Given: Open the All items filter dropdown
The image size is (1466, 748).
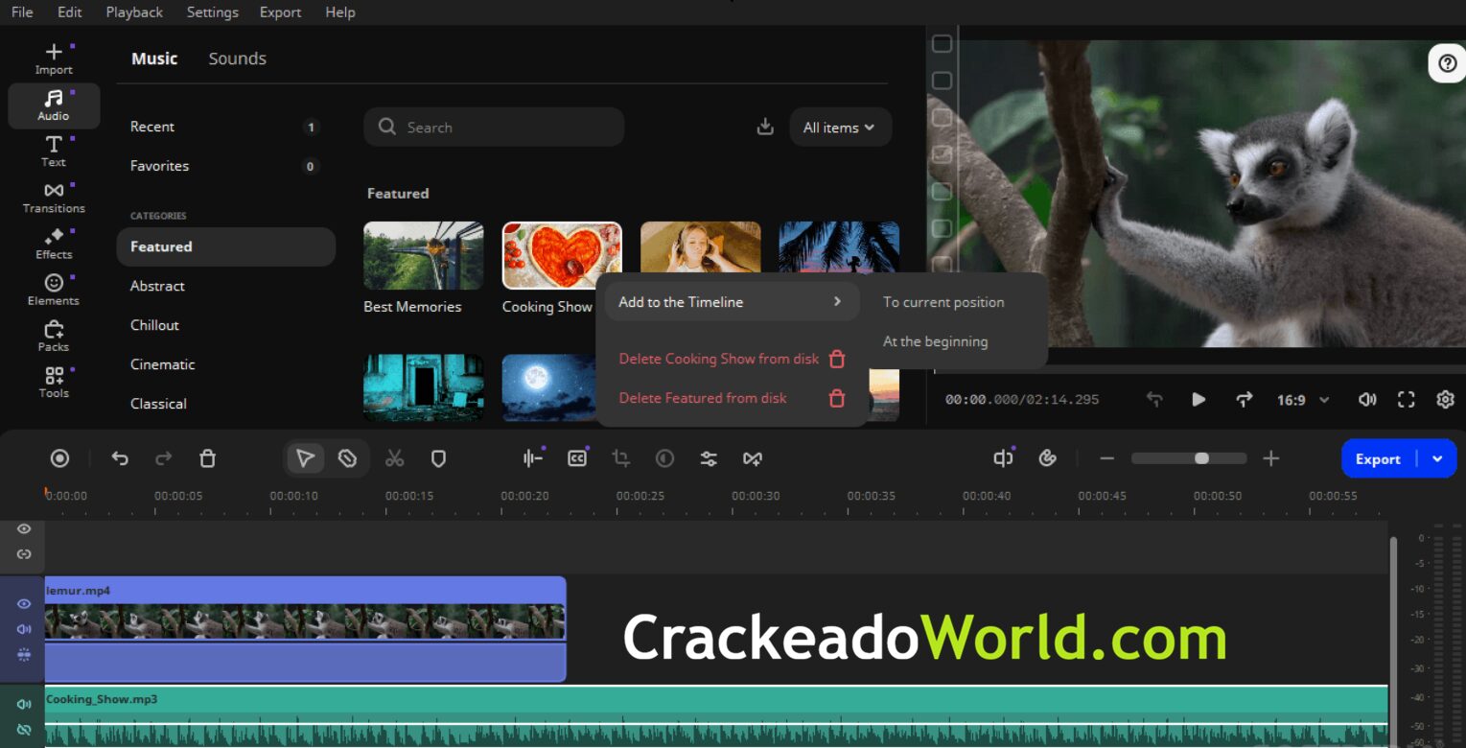Looking at the screenshot, I should click(x=840, y=127).
